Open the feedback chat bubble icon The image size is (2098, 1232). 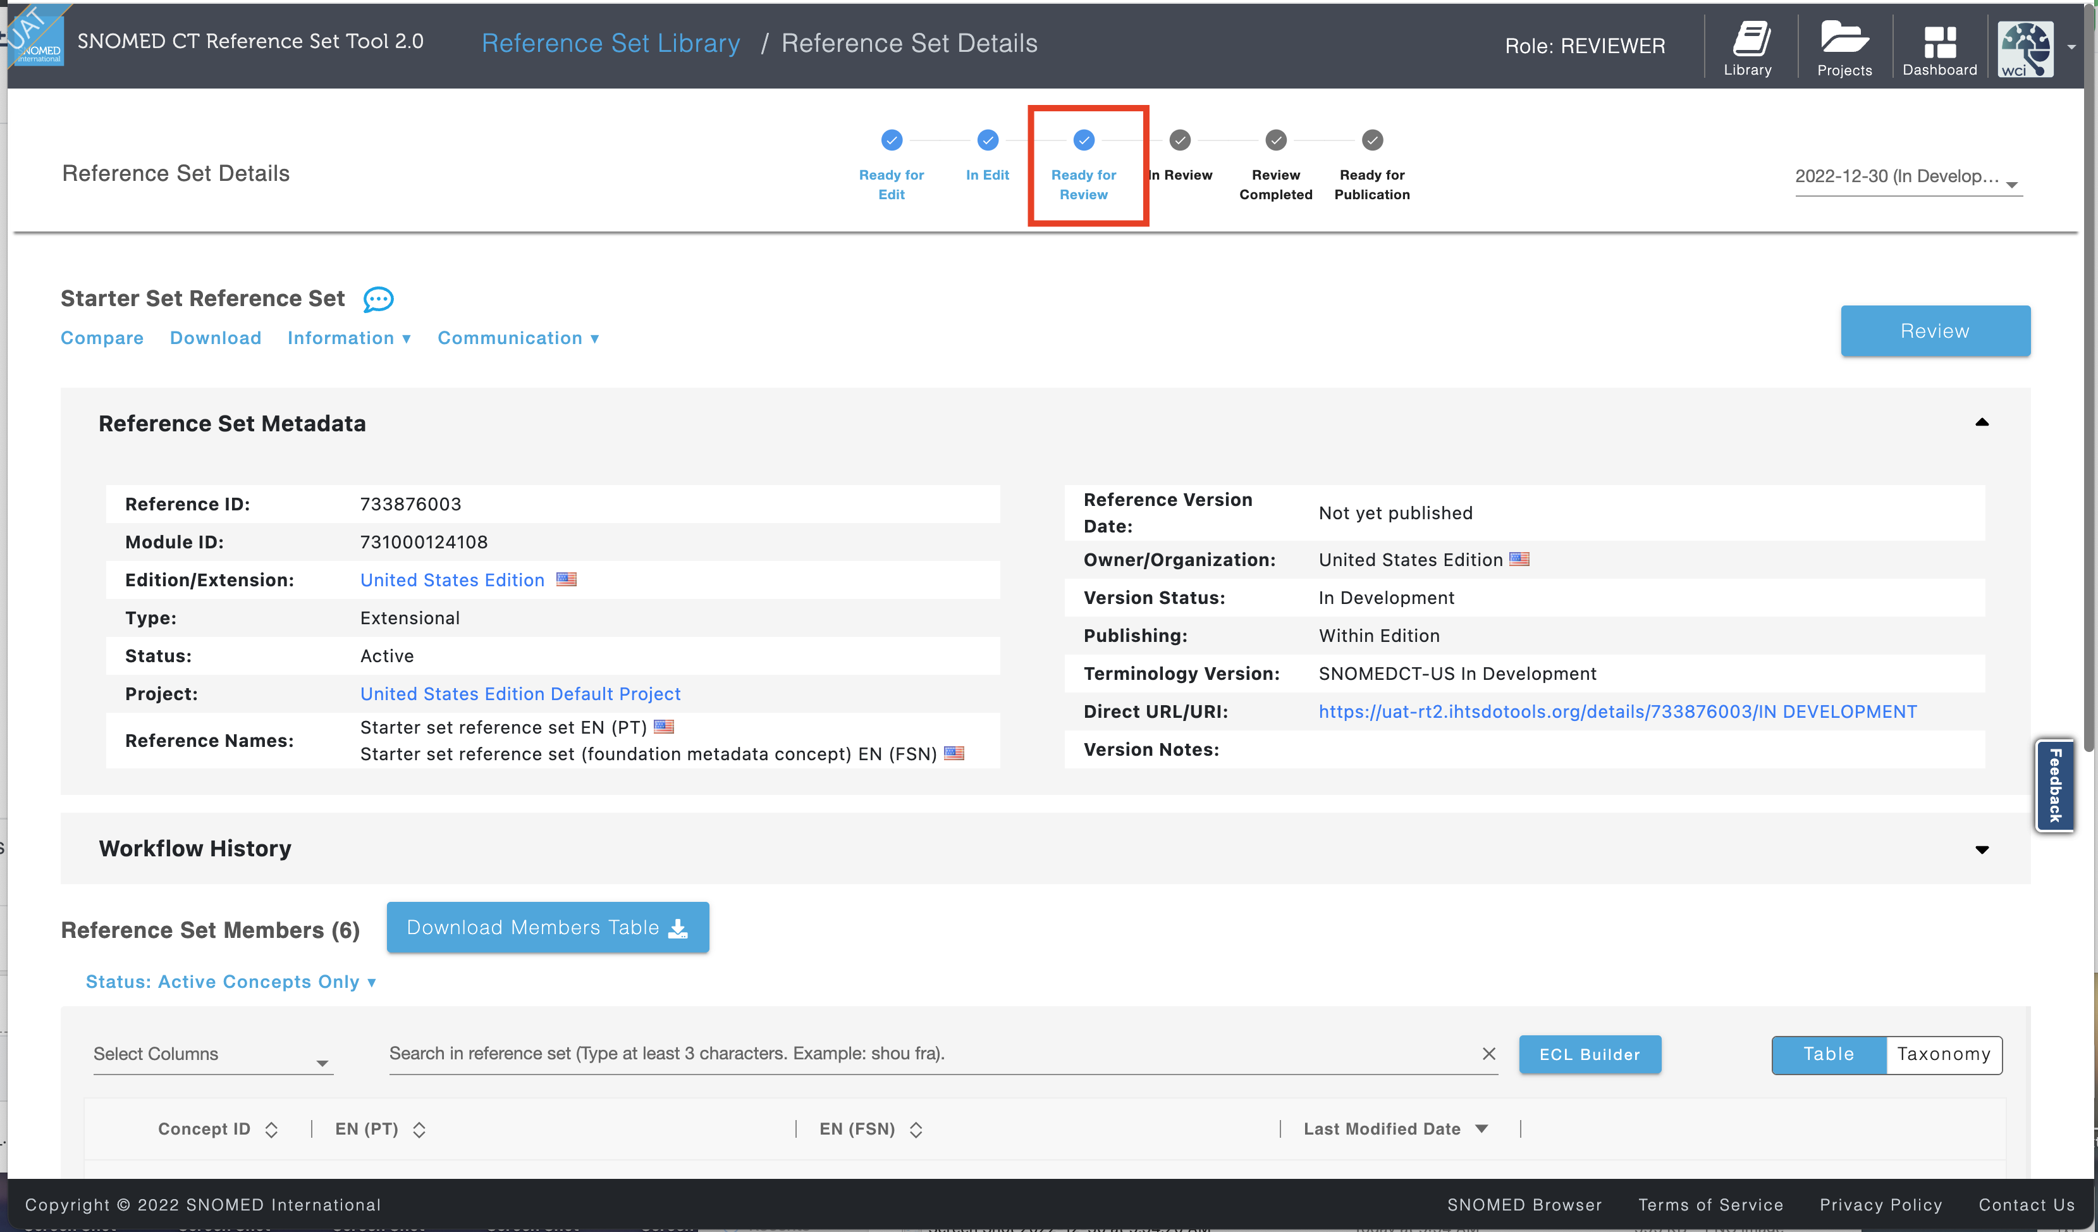coord(378,299)
